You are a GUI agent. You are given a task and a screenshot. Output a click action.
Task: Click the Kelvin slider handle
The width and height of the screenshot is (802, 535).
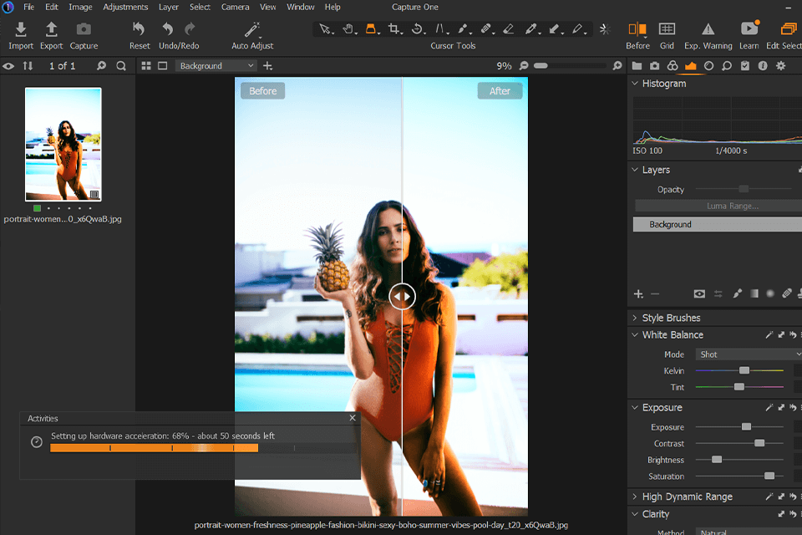(744, 370)
